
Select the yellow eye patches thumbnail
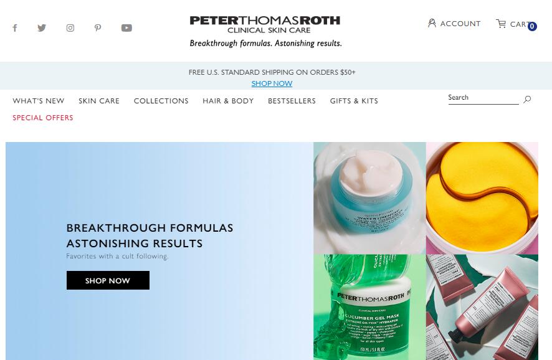482,198
